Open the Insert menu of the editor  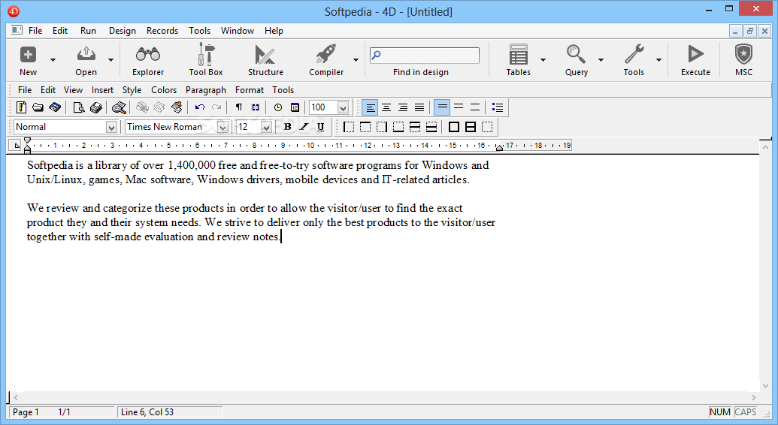[102, 90]
